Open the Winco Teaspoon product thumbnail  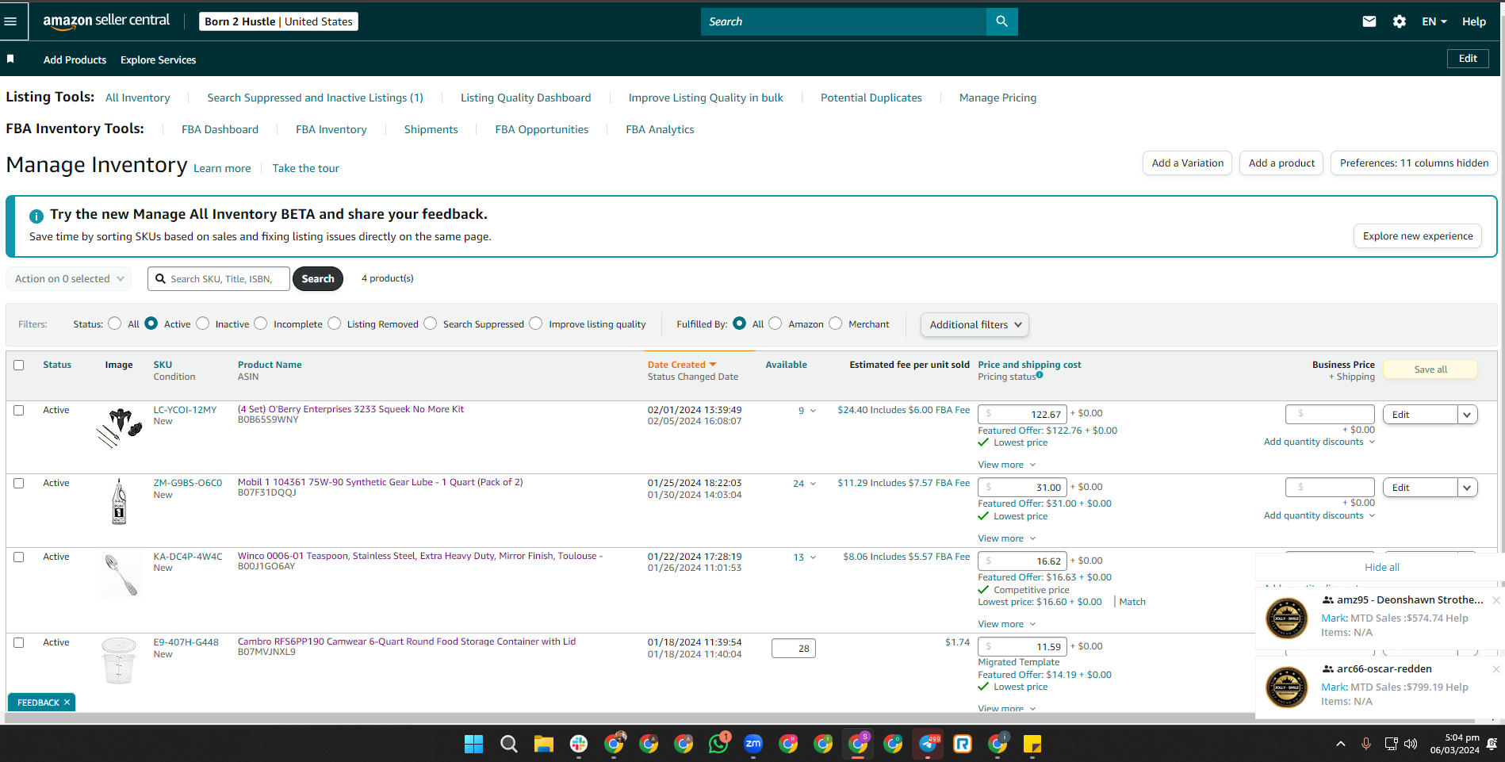coord(119,575)
